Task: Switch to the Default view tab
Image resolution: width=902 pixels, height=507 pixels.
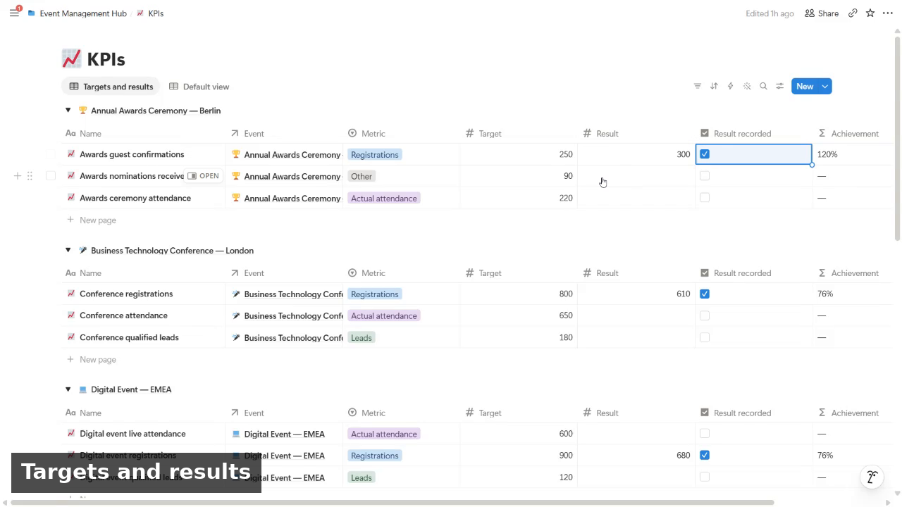Action: (199, 87)
